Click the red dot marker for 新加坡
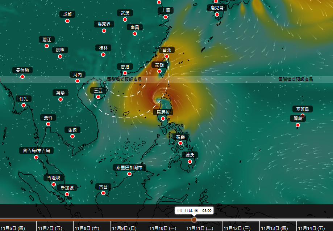 [67, 194]
